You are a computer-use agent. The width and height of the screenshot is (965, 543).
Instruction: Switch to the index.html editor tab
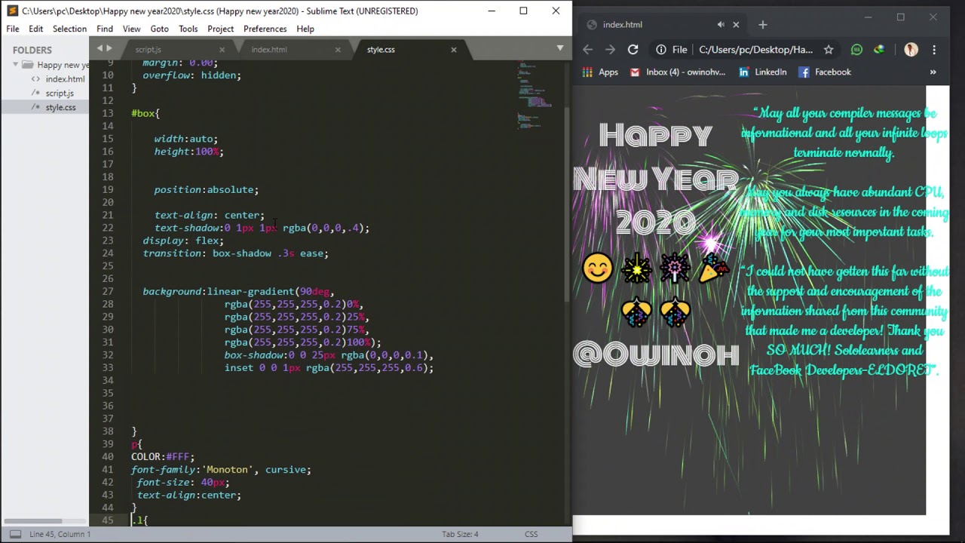(269, 50)
